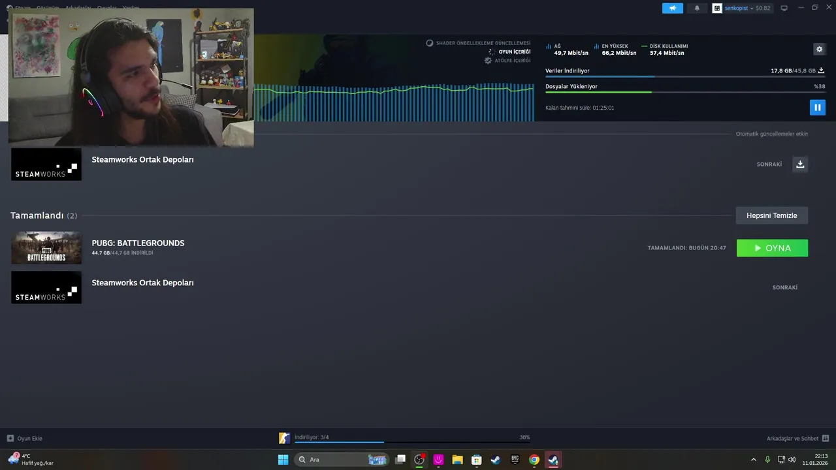836x470 pixels.
Task: Open the 22:13 clock and calendar
Action: pos(816,460)
